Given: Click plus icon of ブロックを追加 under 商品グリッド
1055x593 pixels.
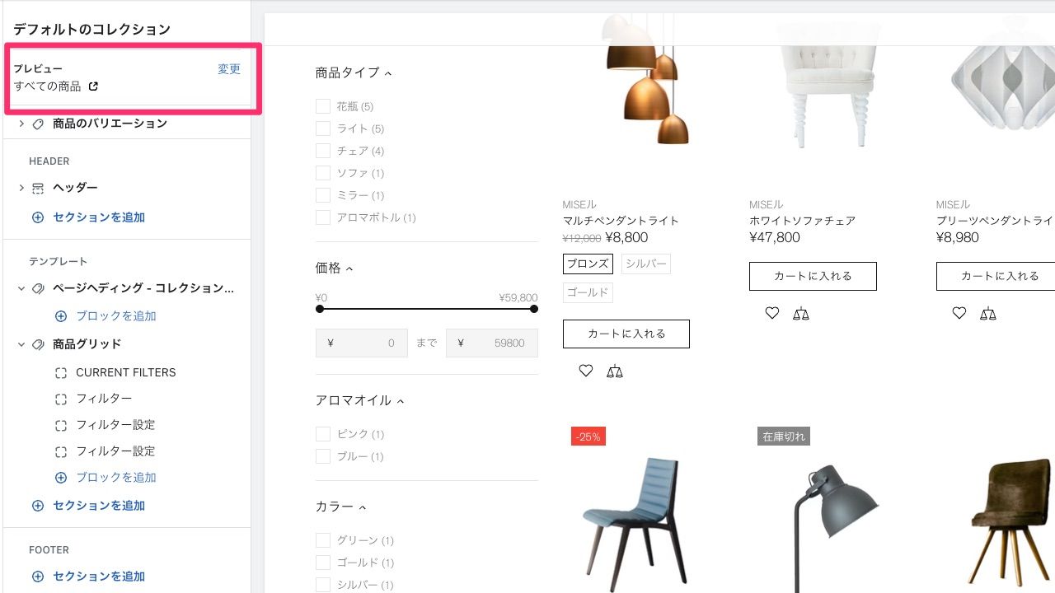Looking at the screenshot, I should click(61, 478).
